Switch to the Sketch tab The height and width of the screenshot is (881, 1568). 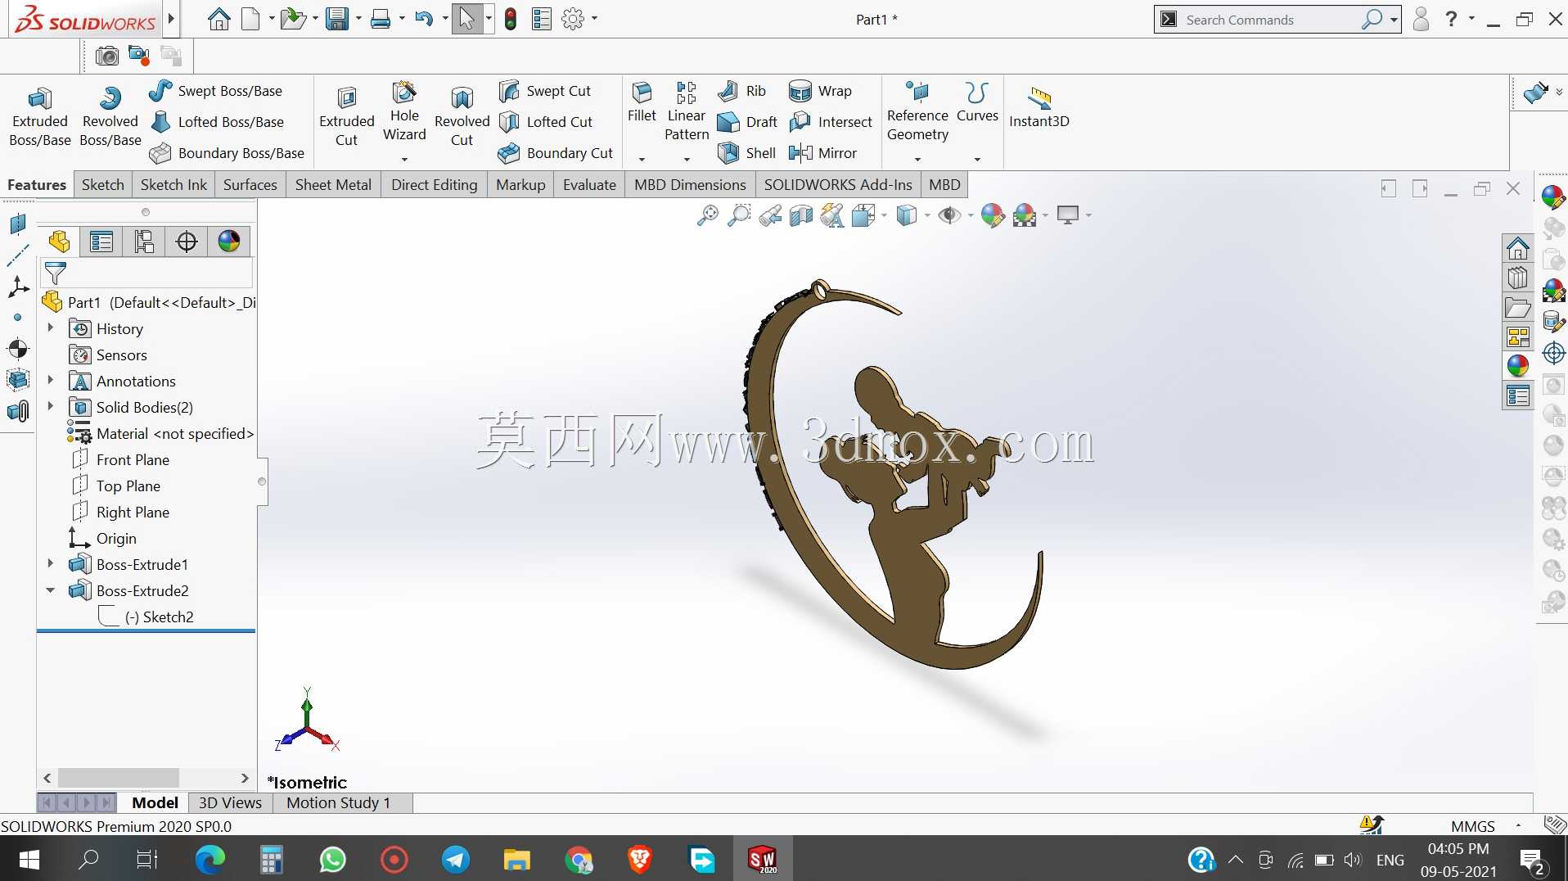102,185
